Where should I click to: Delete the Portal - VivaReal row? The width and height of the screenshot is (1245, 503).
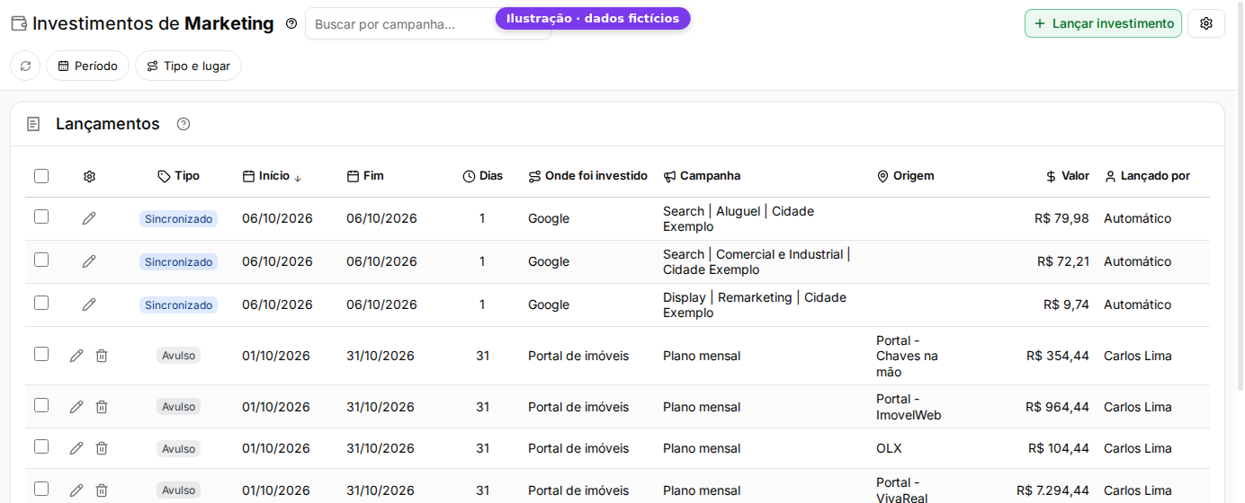click(102, 490)
